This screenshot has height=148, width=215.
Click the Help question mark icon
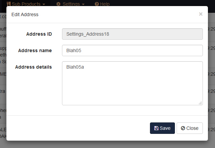point(97,4)
